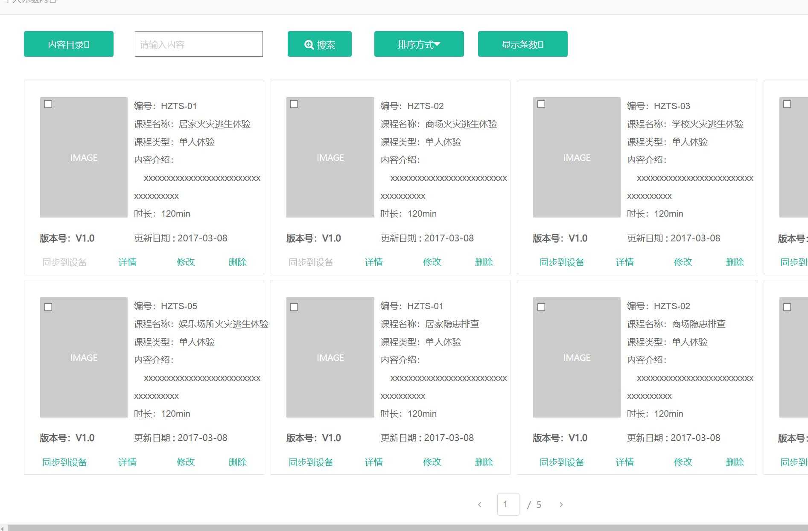Click 同步到设备 on 学校火灾逃生体验 card
Image resolution: width=808 pixels, height=531 pixels.
(562, 262)
